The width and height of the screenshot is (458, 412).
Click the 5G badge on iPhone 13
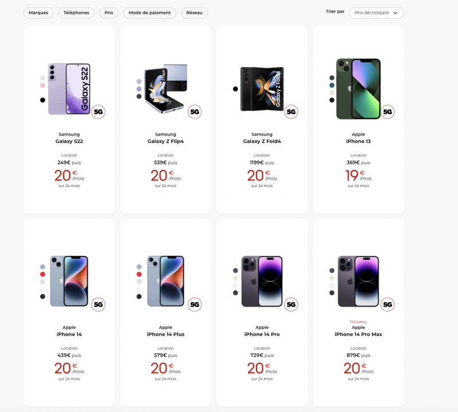[x=388, y=112]
